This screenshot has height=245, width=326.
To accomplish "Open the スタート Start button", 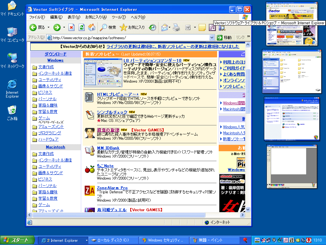I will tap(17, 240).
